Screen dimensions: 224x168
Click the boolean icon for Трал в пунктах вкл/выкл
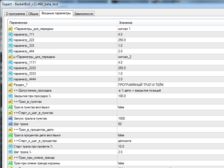[10, 107]
